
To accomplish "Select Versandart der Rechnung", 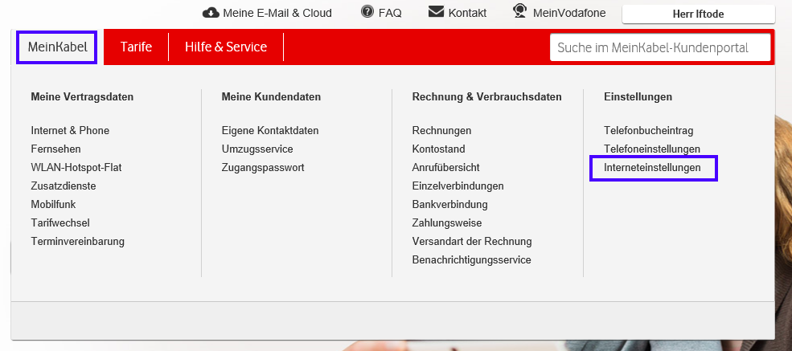I will click(472, 242).
